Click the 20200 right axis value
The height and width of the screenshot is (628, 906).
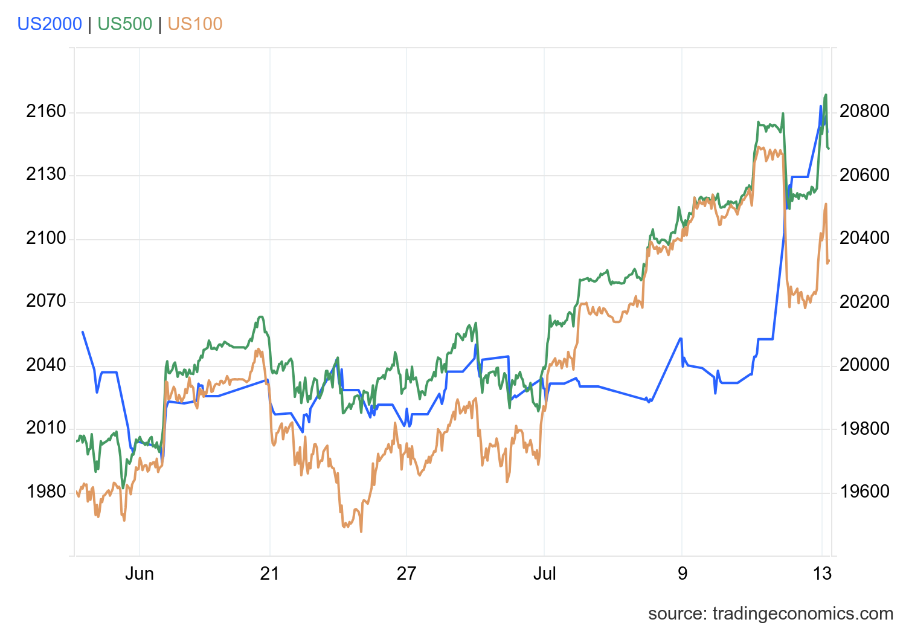click(x=864, y=302)
